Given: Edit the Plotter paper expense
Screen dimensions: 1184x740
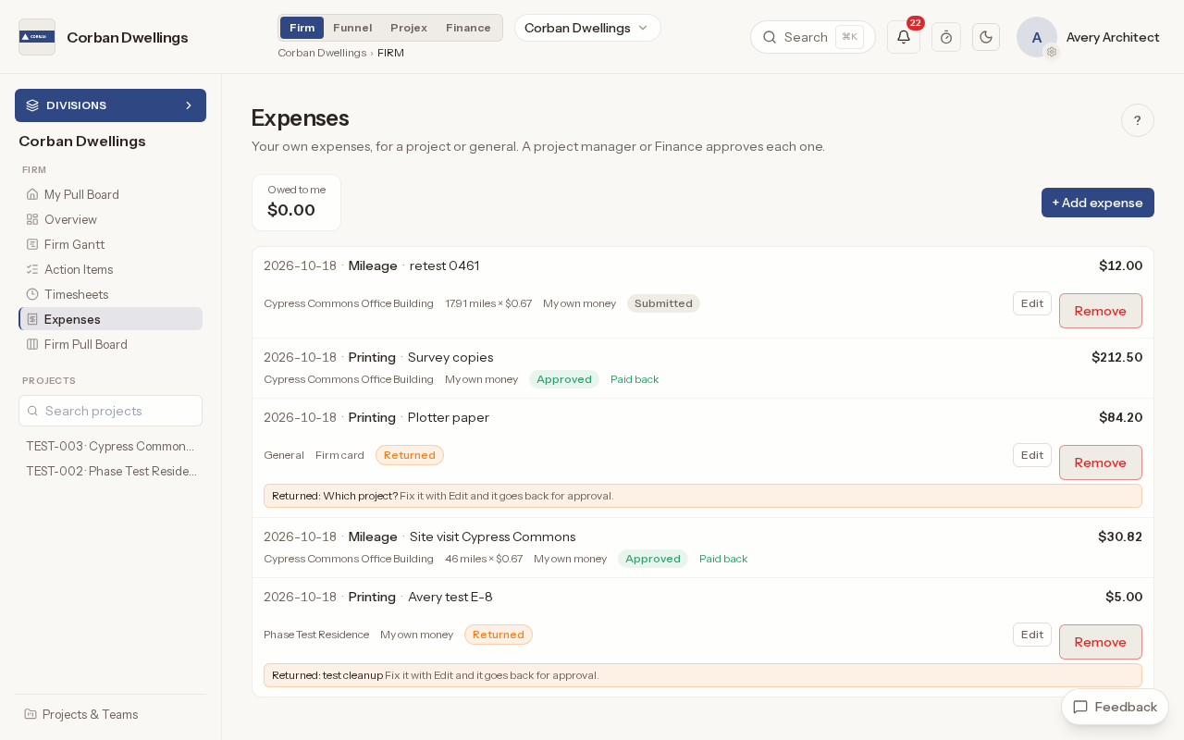Looking at the screenshot, I should (x=1032, y=455).
